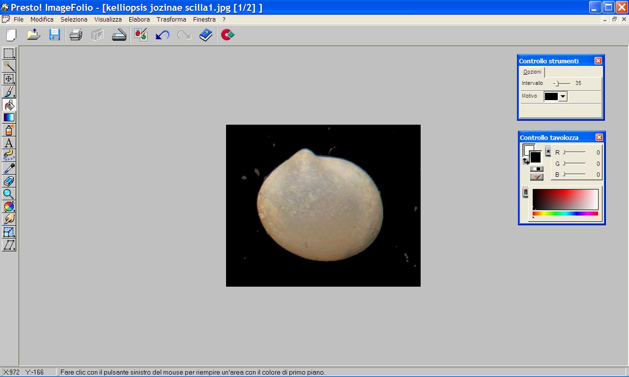Image resolution: width=629 pixels, height=377 pixels.
Task: Select the Gradient fill tool
Action: click(x=9, y=117)
